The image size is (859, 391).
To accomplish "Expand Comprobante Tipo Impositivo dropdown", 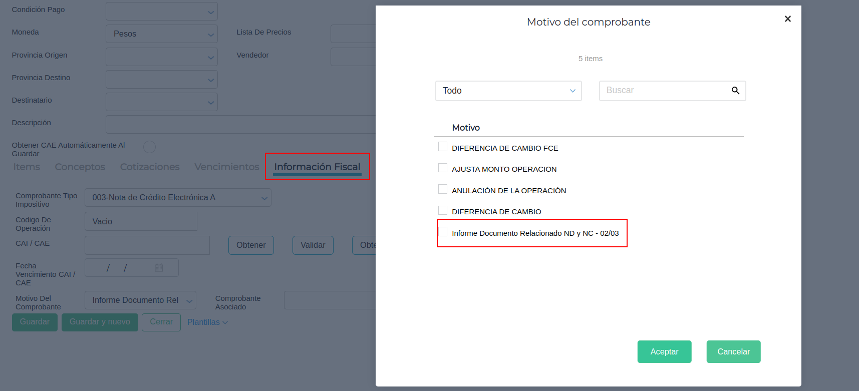I will (x=178, y=198).
